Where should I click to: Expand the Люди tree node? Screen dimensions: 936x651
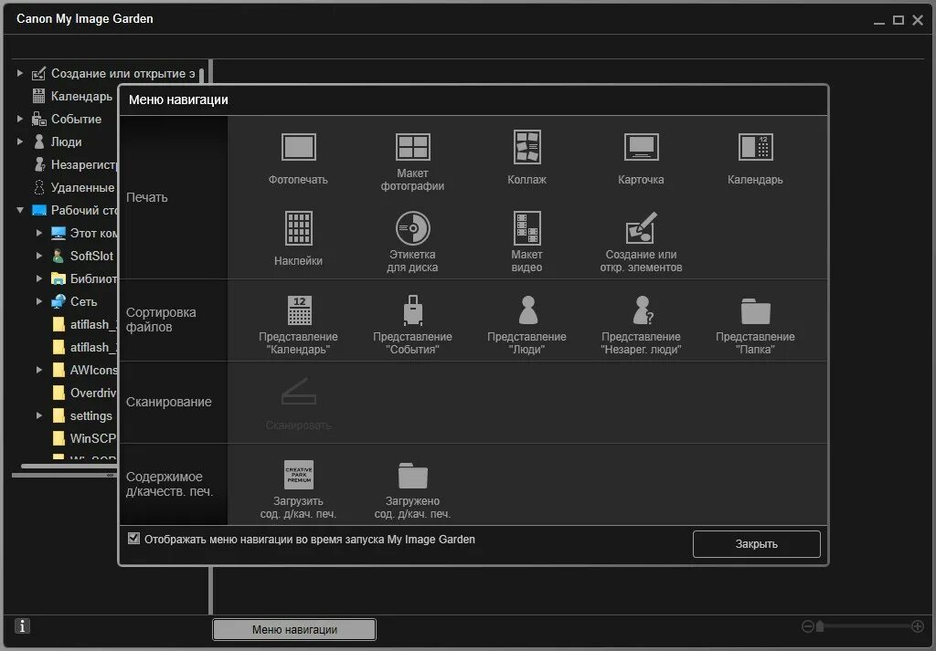click(20, 142)
